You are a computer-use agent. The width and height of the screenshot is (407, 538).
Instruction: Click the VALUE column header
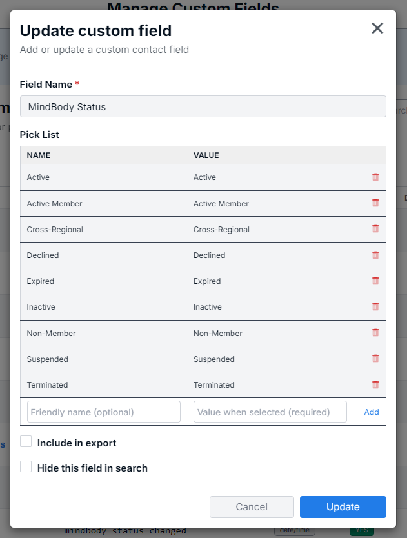(x=206, y=155)
